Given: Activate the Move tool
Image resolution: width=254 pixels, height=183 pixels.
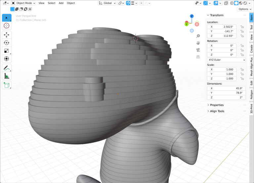Looking at the screenshot, I should pos(7,35).
